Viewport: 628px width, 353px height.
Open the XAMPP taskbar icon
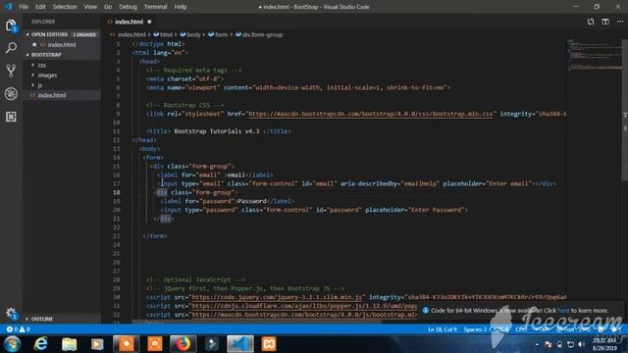click(269, 344)
